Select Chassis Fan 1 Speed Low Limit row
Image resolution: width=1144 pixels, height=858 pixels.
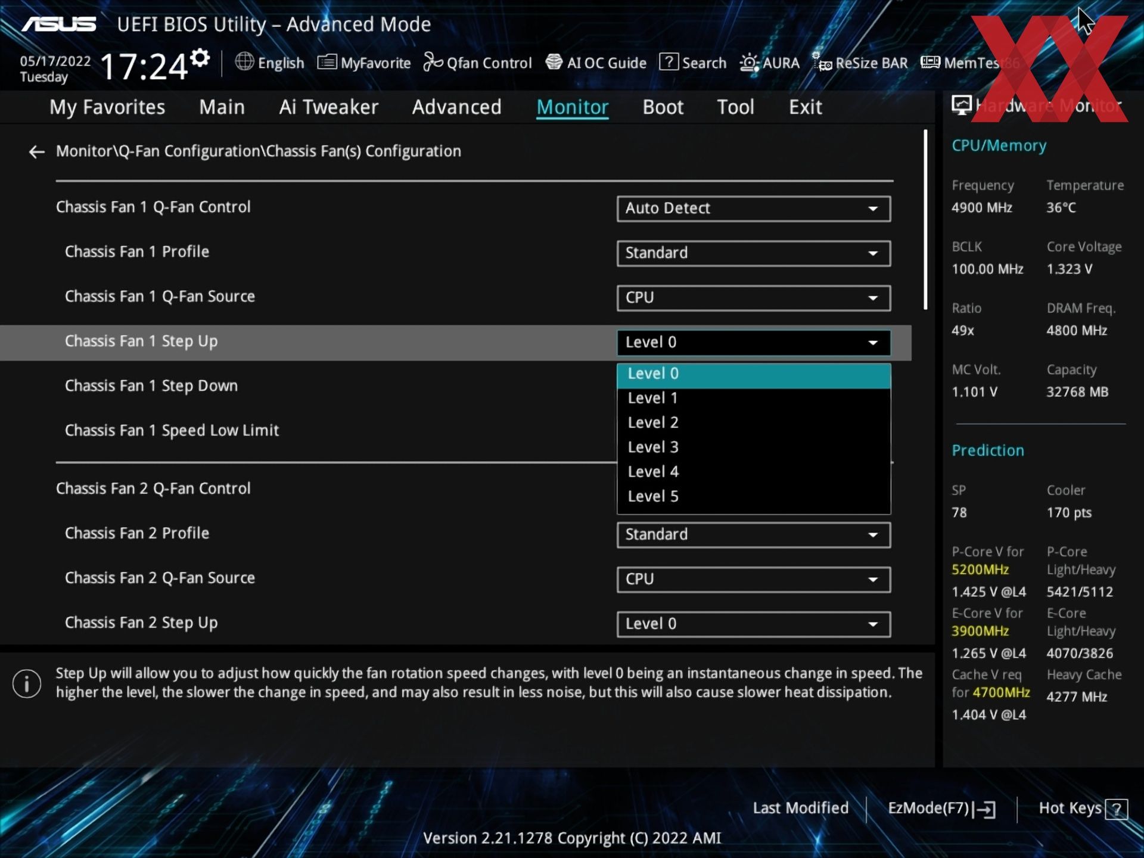(456, 431)
